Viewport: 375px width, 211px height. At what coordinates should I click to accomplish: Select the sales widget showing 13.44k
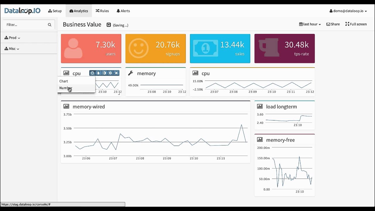pos(220,48)
